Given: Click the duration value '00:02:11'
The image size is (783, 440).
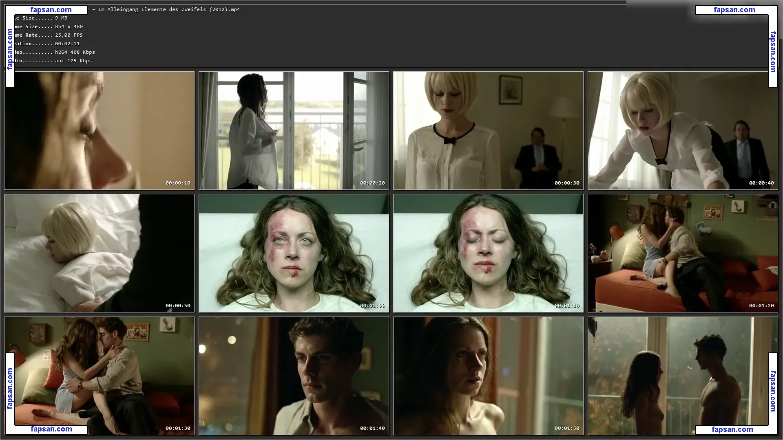Looking at the screenshot, I should point(67,44).
